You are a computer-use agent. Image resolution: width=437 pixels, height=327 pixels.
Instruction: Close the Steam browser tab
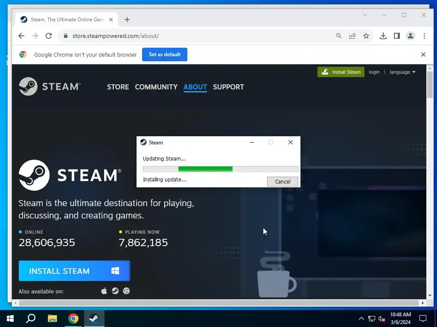click(111, 20)
